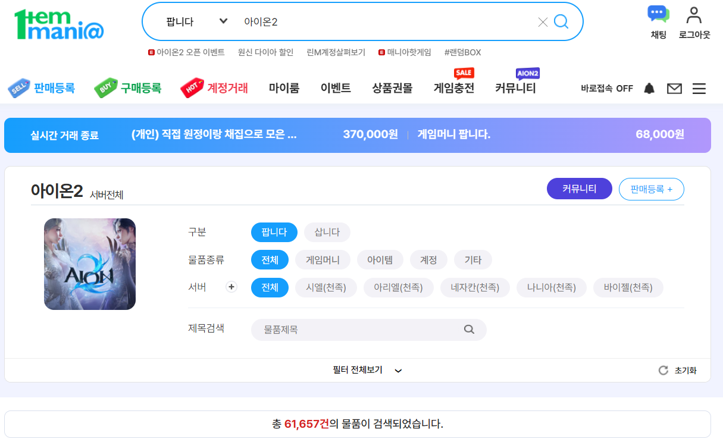Open the 370,000원 real-time trade listing
Screen dimensions: 723x442
265,134
